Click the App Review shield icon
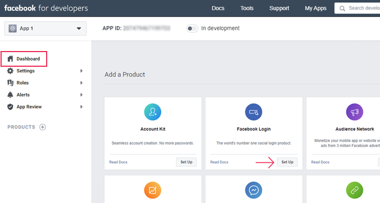Viewport: 380px width, 203px height. click(10, 107)
